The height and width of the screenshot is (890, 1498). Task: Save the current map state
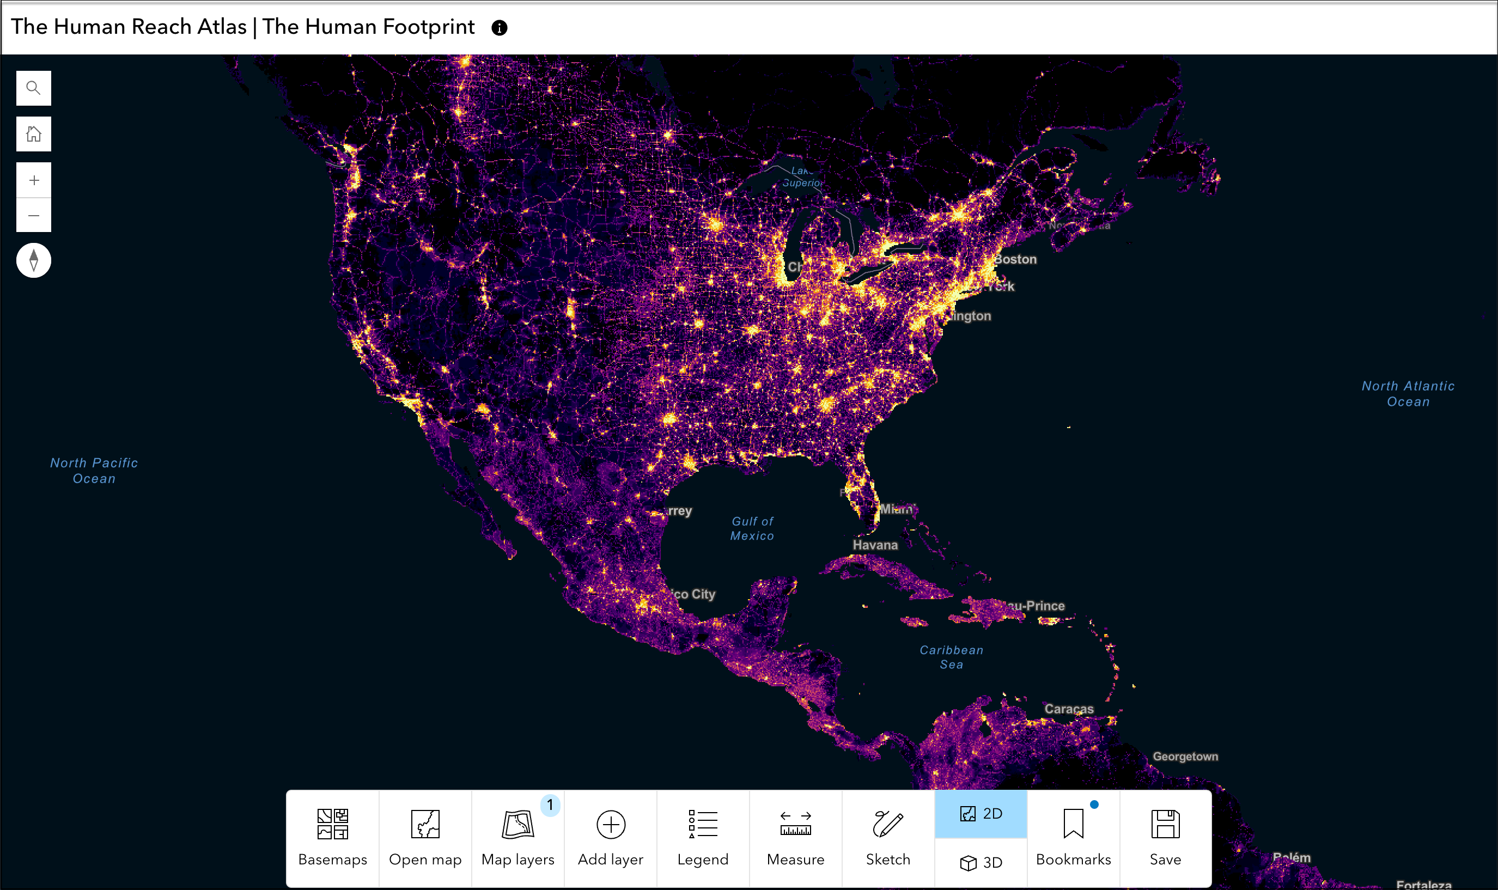point(1165,836)
